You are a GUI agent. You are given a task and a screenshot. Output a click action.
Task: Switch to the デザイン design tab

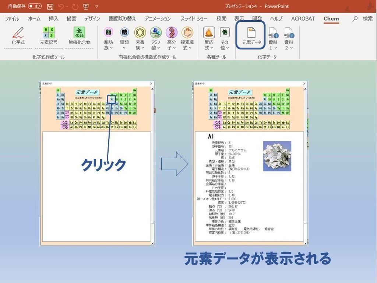click(92, 18)
